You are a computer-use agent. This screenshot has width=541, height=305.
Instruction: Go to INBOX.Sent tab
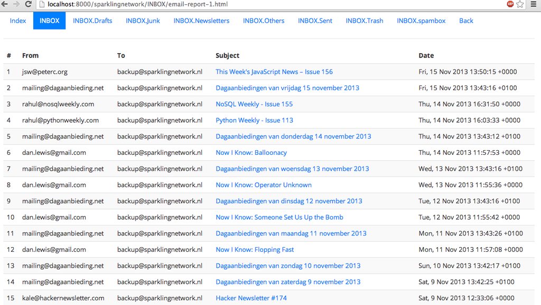pos(315,21)
